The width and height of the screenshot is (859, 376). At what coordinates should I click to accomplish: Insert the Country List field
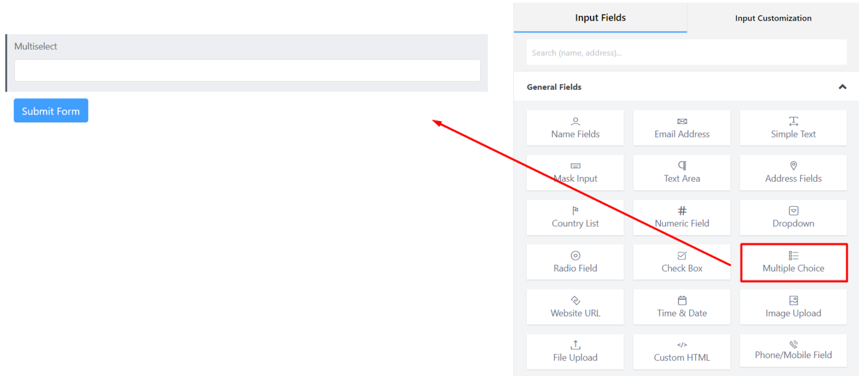coord(575,217)
